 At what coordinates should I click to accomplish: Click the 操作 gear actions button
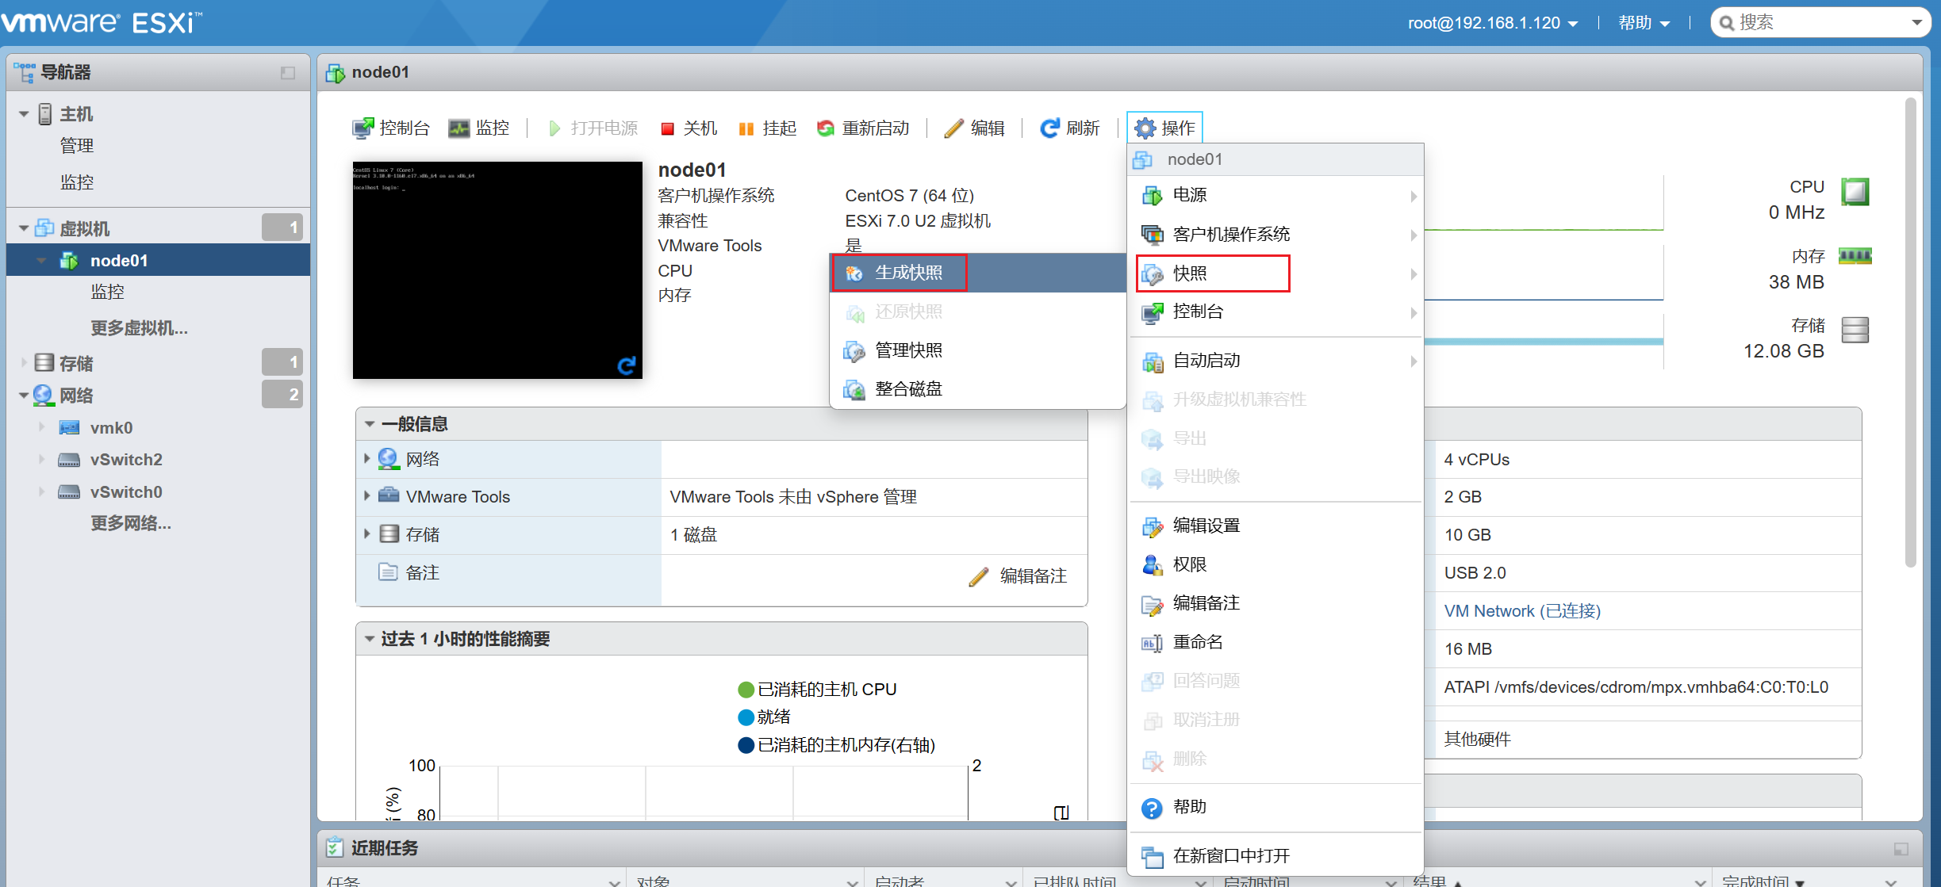point(1164,128)
